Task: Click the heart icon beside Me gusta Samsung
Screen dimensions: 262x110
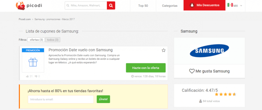Action: click(x=192, y=71)
